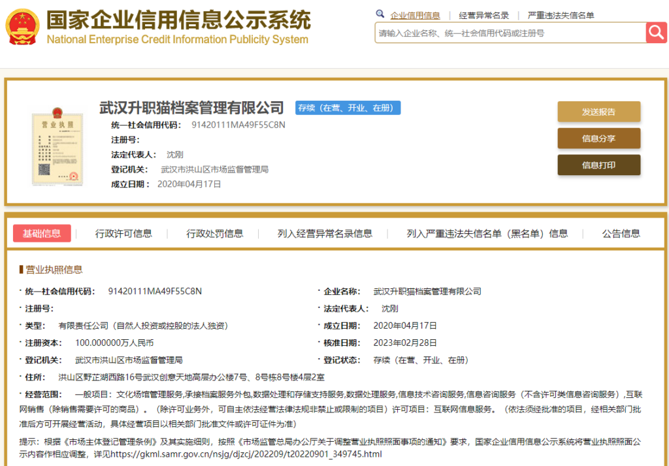The image size is (669, 466).
Task: Click the 信息分享 button
Action: pyautogui.click(x=598, y=138)
